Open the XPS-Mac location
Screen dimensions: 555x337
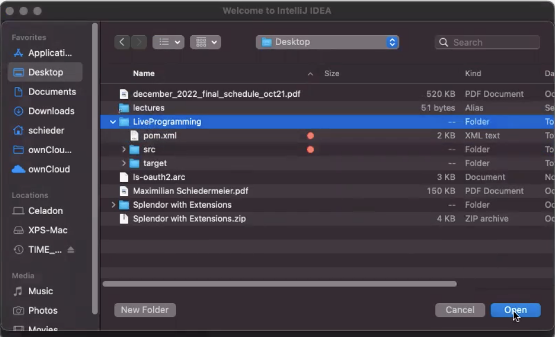[45, 230]
